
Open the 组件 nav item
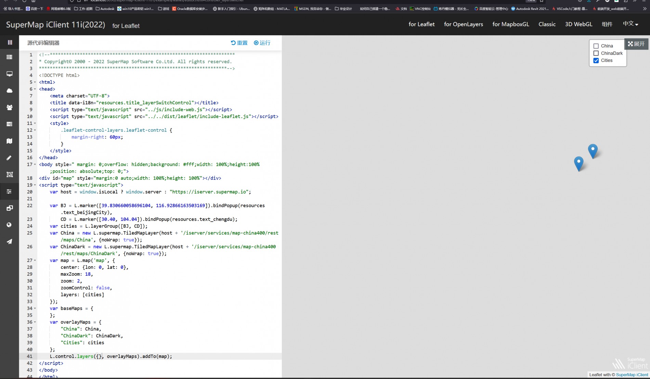607,24
